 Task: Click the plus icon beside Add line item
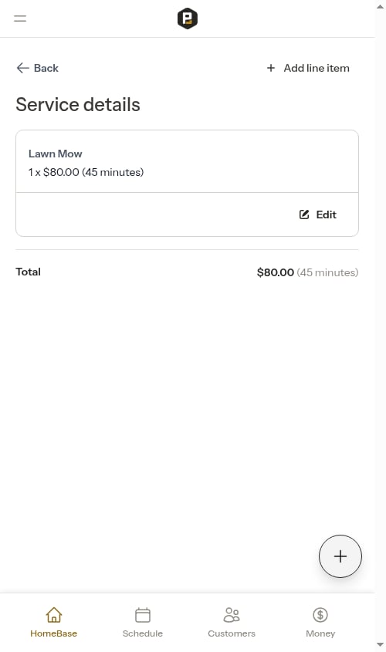click(x=271, y=68)
